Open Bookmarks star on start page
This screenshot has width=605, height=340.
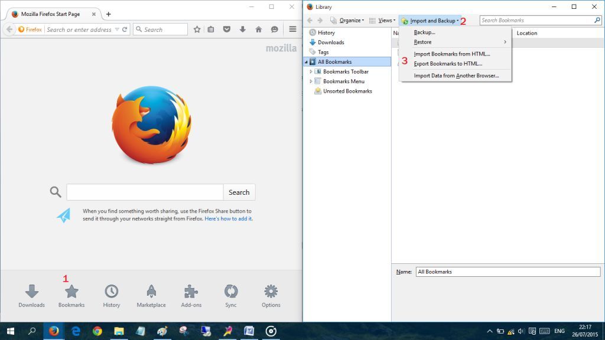[71, 296]
